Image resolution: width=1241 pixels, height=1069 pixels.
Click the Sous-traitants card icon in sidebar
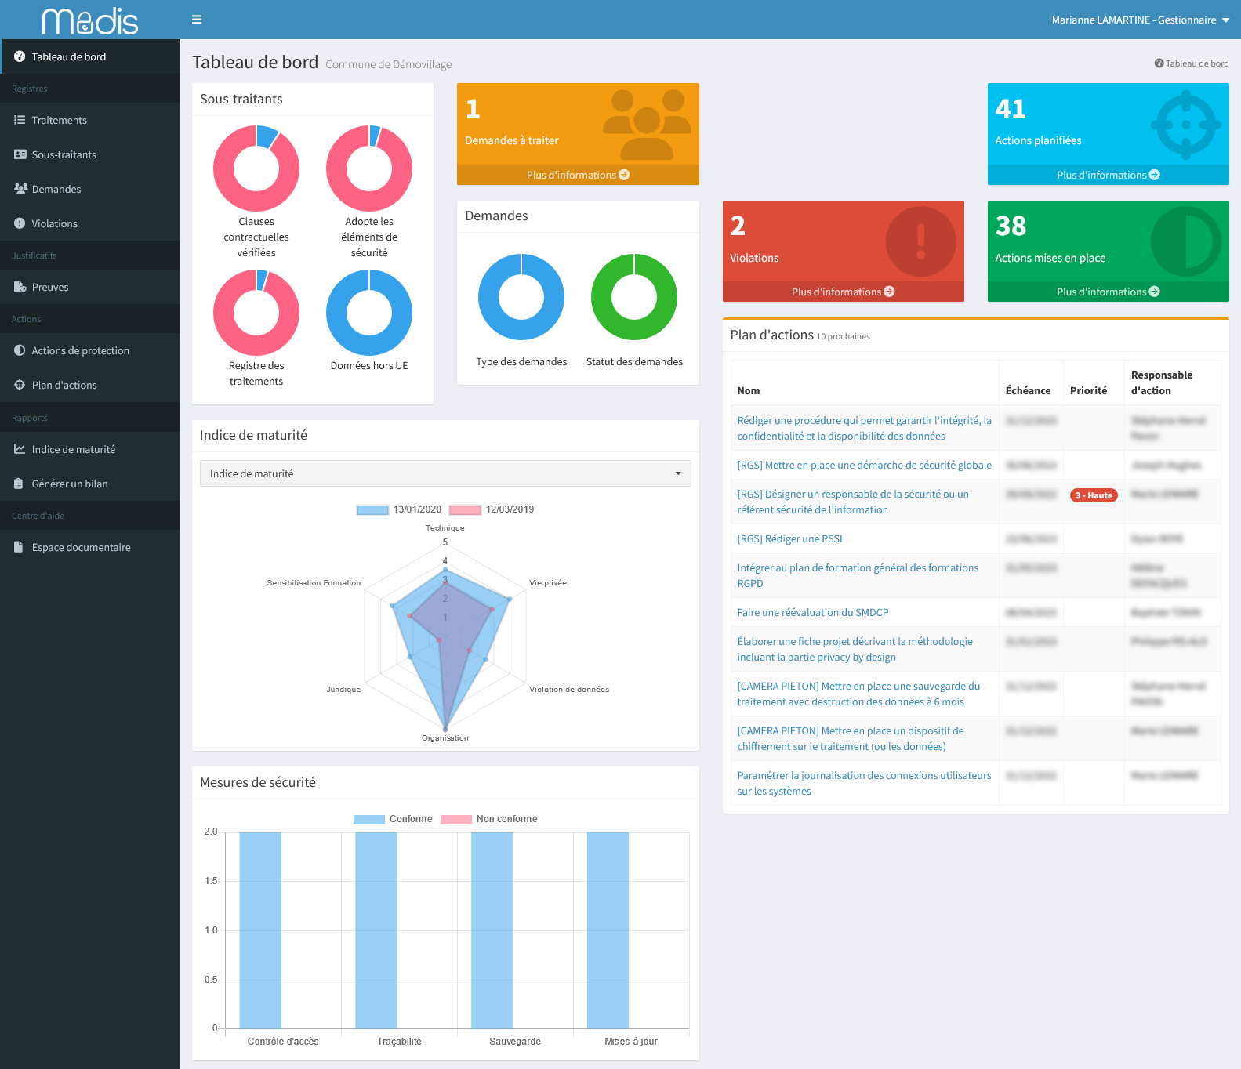coord(20,154)
